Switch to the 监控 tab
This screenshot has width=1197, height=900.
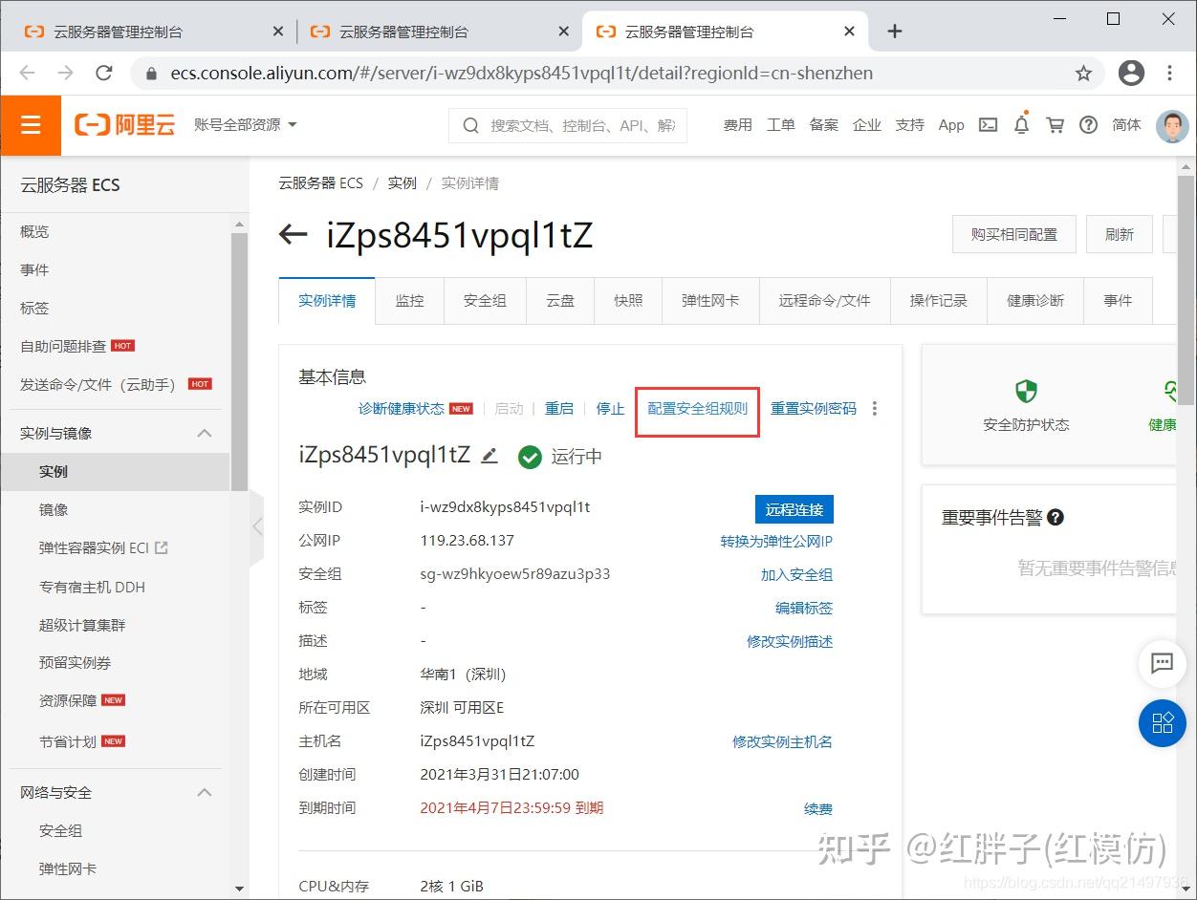tap(409, 300)
